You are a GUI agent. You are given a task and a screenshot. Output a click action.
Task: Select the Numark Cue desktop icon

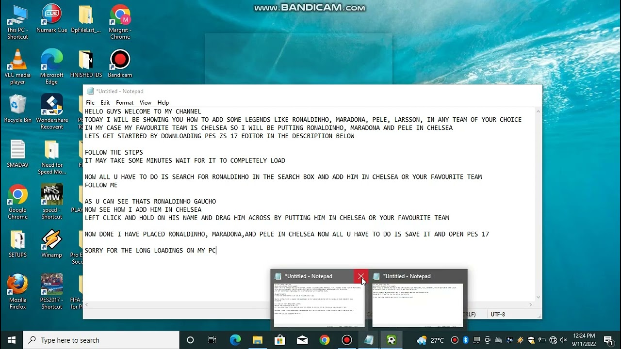(x=52, y=19)
